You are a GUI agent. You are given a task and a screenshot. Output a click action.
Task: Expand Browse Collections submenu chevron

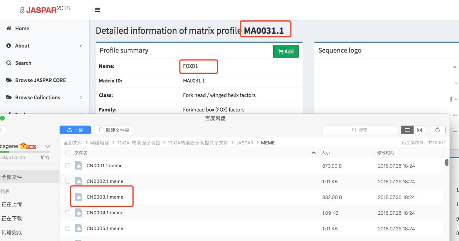[x=80, y=98]
